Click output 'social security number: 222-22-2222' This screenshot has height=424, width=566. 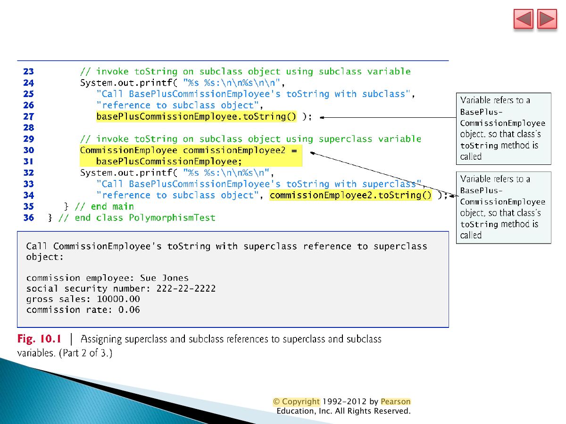click(x=121, y=288)
